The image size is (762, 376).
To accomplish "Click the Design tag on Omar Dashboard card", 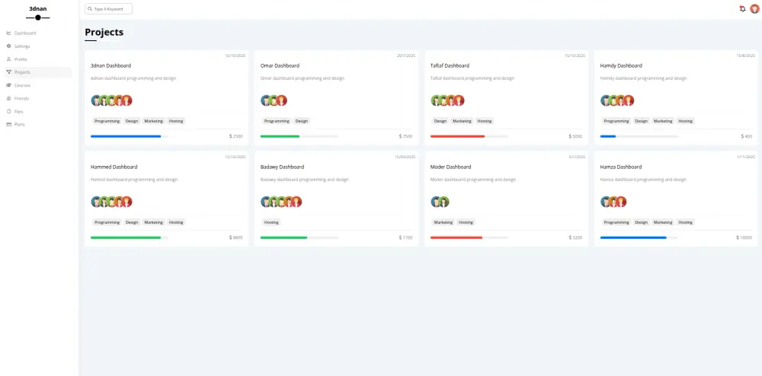I will pyautogui.click(x=301, y=121).
